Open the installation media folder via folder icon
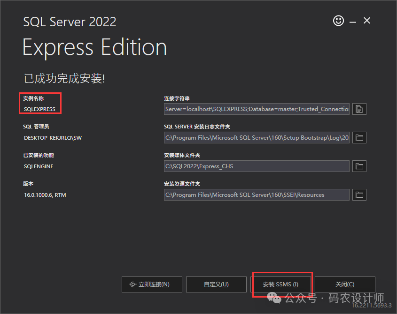 click(359, 166)
